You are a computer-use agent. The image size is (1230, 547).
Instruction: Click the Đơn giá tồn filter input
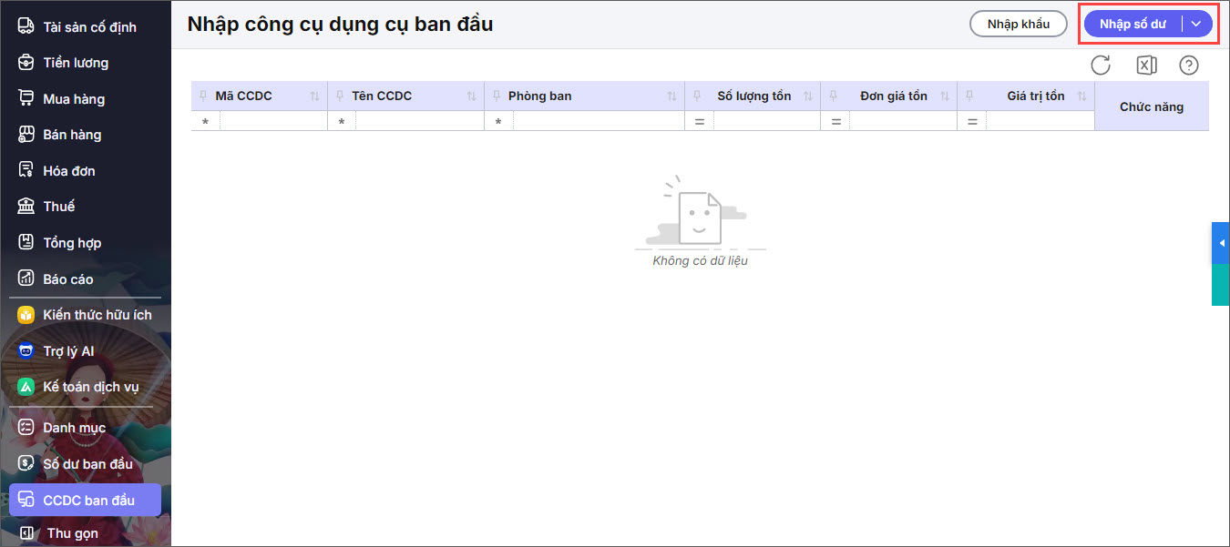coord(904,121)
